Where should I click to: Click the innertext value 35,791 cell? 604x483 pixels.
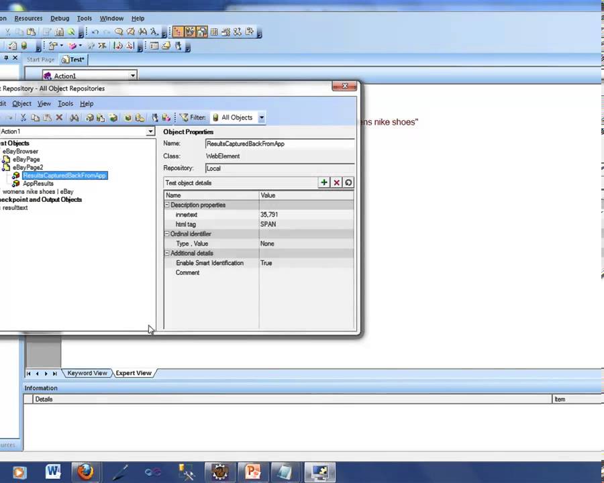pos(306,215)
